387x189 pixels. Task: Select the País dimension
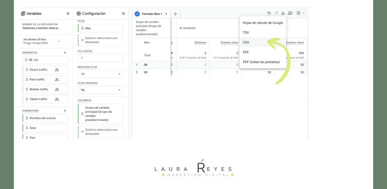(45, 136)
